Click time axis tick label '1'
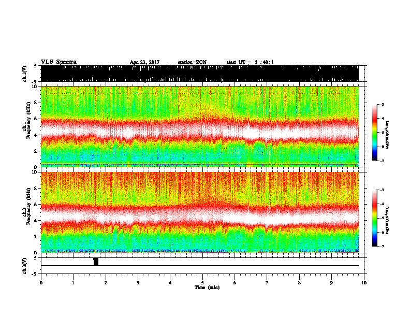Image resolution: width=410 pixels, height=317 pixels. point(73,283)
